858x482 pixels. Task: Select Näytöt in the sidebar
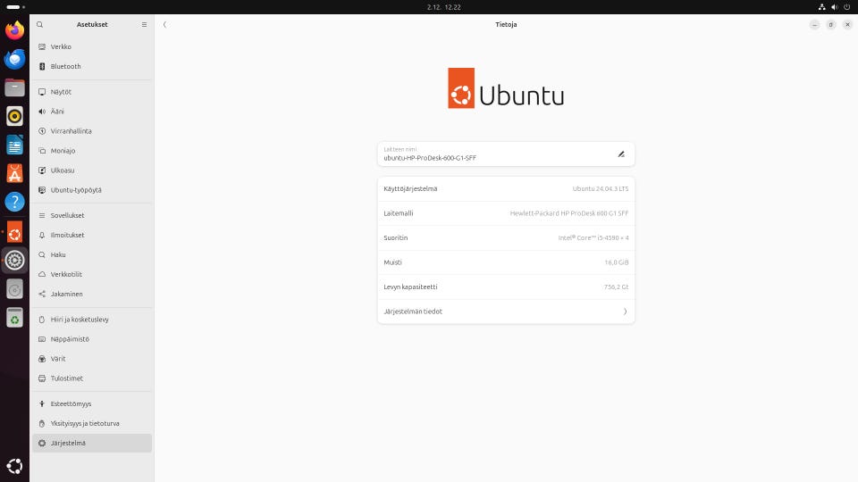[x=92, y=92]
